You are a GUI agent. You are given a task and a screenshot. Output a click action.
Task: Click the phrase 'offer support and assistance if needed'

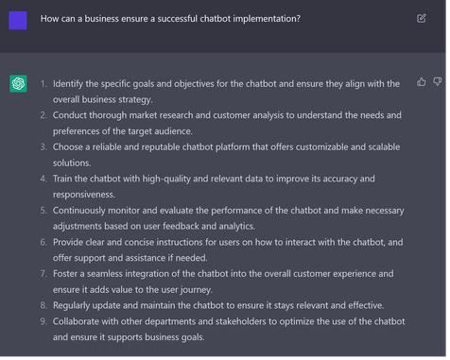[130, 260]
